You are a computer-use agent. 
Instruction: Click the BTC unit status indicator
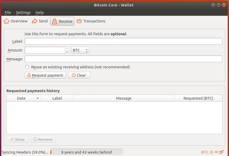(205, 152)
